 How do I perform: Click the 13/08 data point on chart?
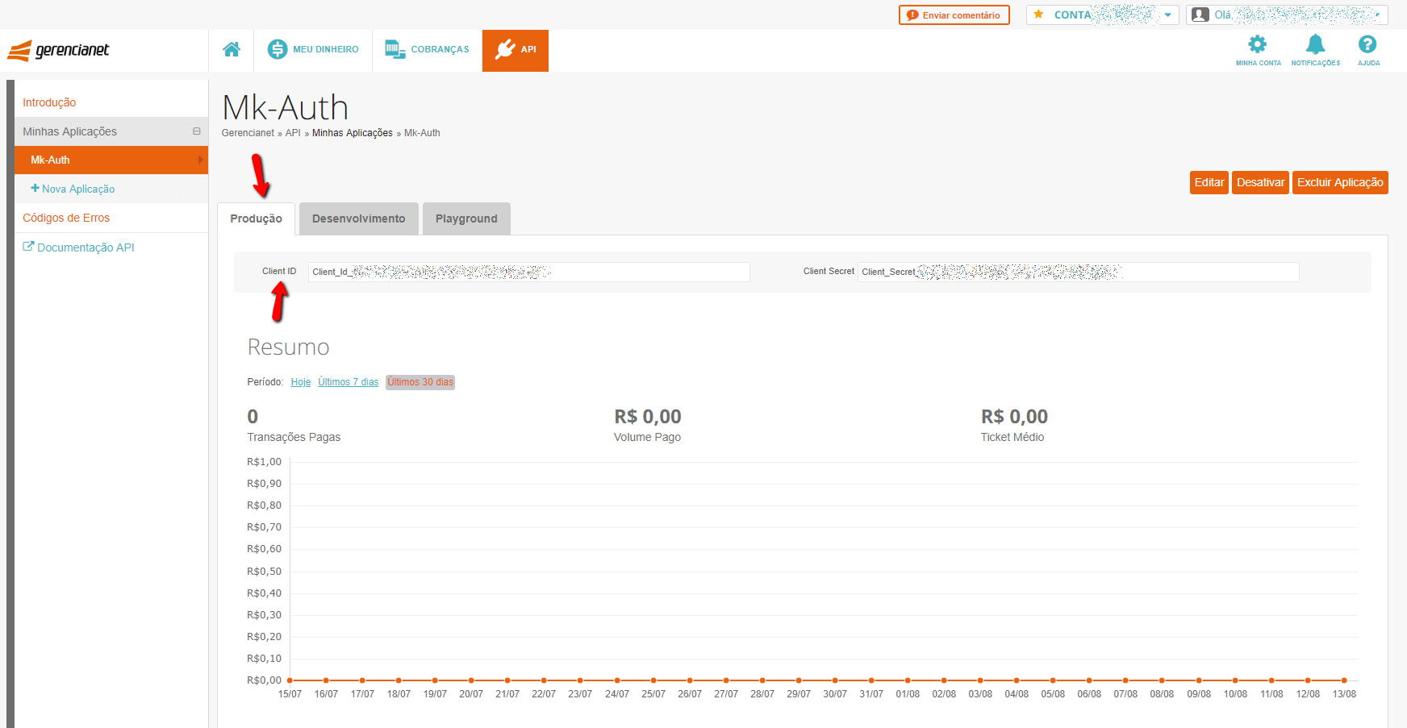click(1344, 680)
